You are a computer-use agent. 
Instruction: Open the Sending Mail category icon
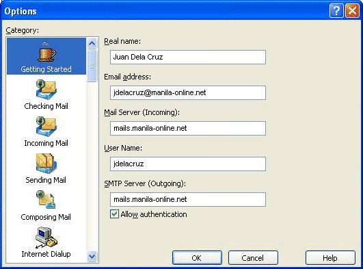[46, 164]
